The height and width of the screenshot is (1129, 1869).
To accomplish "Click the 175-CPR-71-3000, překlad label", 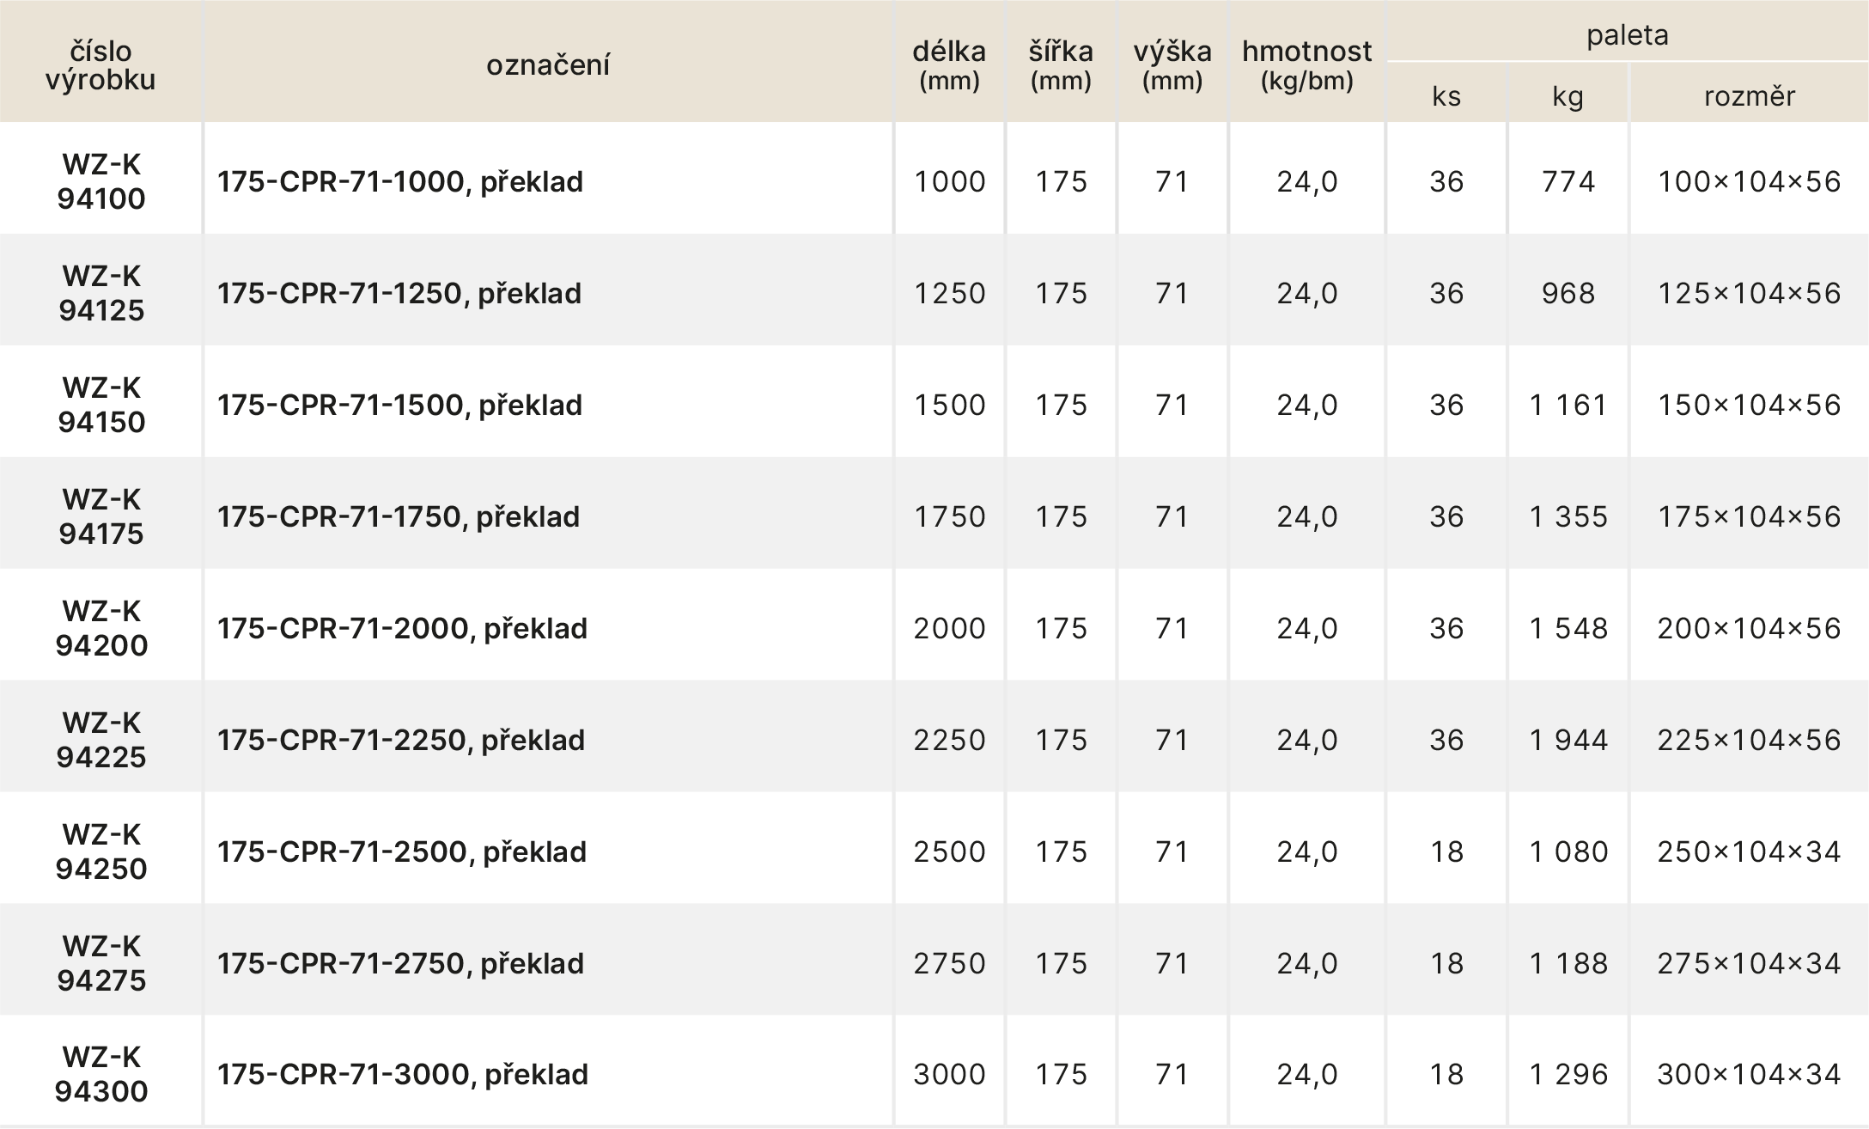I will (403, 1075).
